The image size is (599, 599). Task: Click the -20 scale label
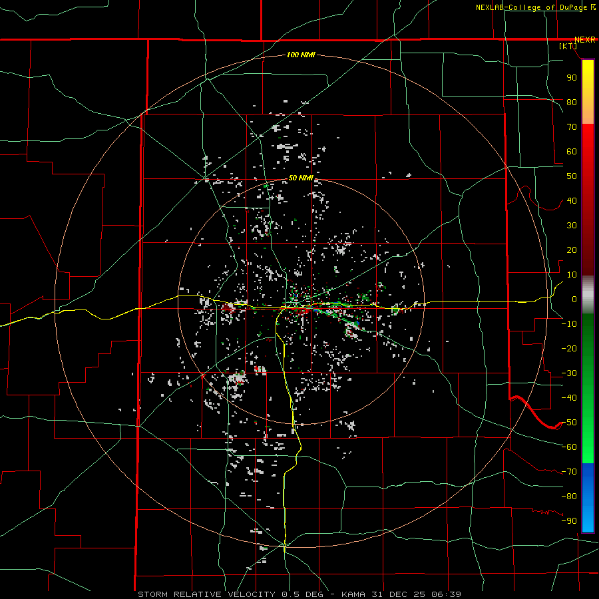pyautogui.click(x=569, y=349)
